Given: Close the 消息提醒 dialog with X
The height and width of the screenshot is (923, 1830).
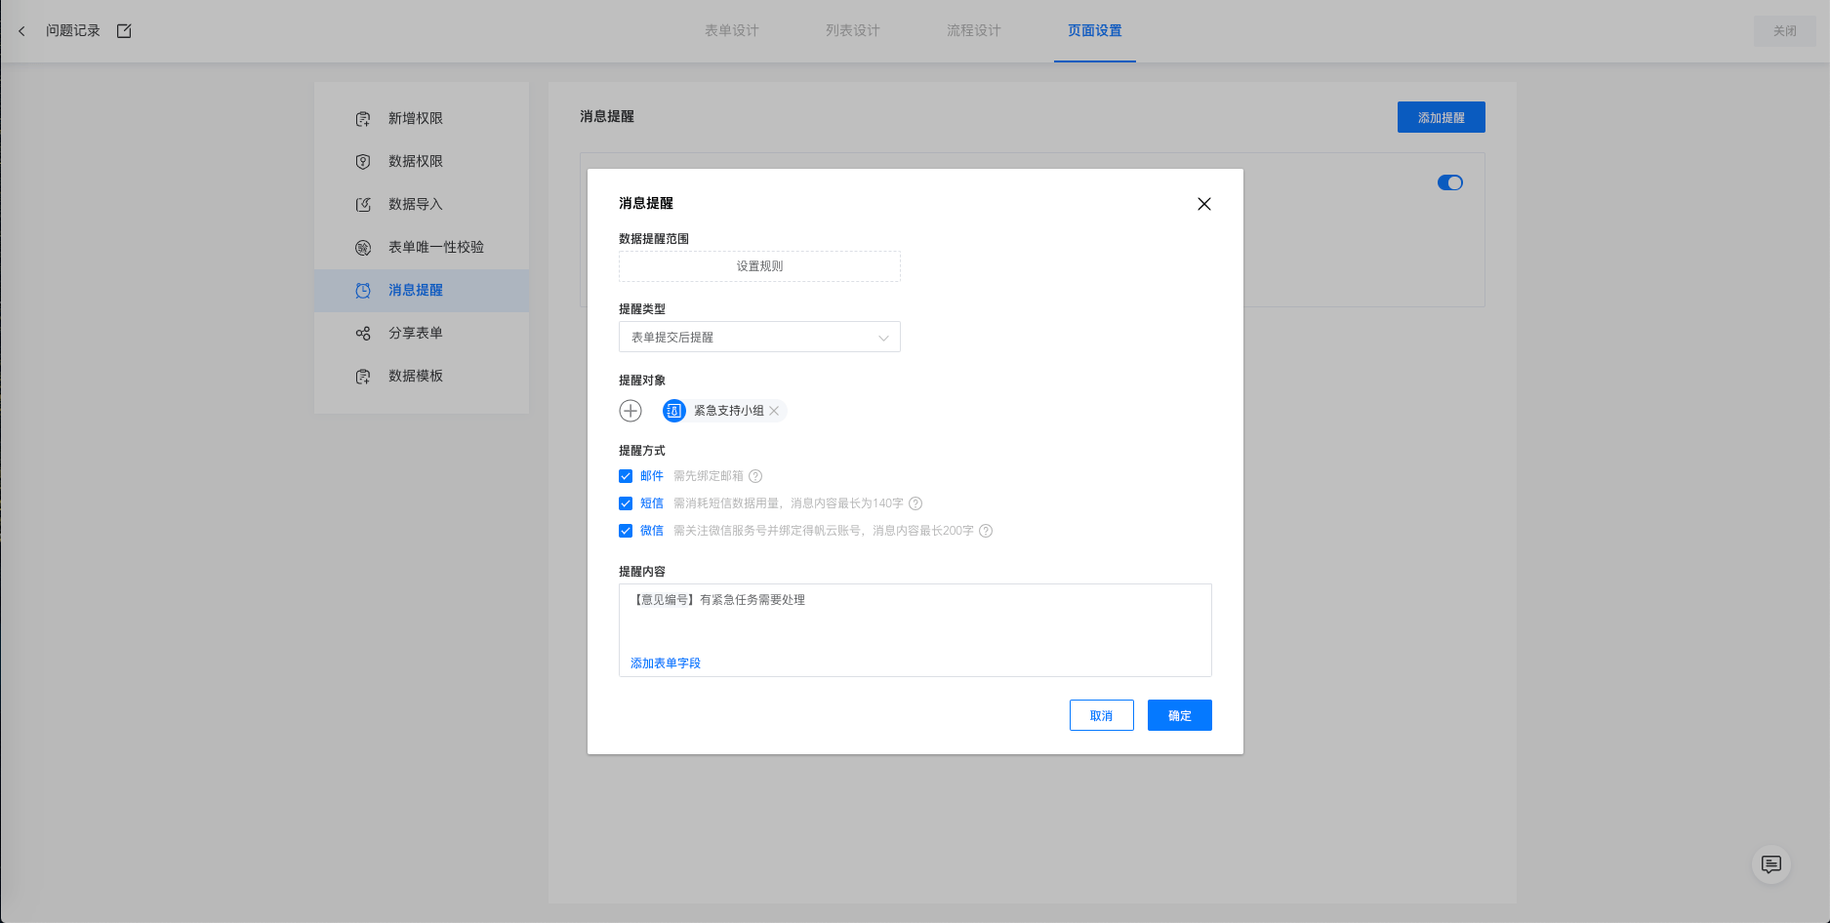Looking at the screenshot, I should click(x=1204, y=204).
